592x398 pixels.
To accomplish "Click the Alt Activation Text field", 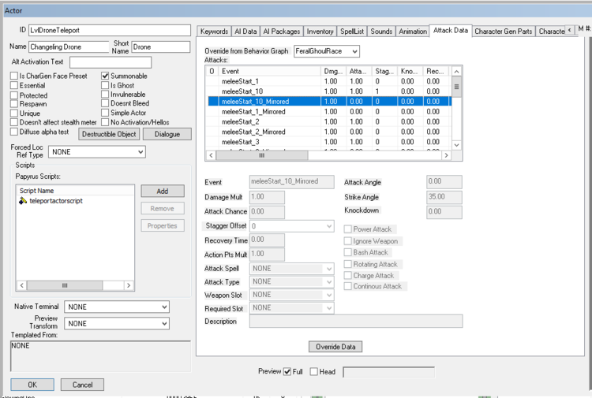I will tap(111, 62).
